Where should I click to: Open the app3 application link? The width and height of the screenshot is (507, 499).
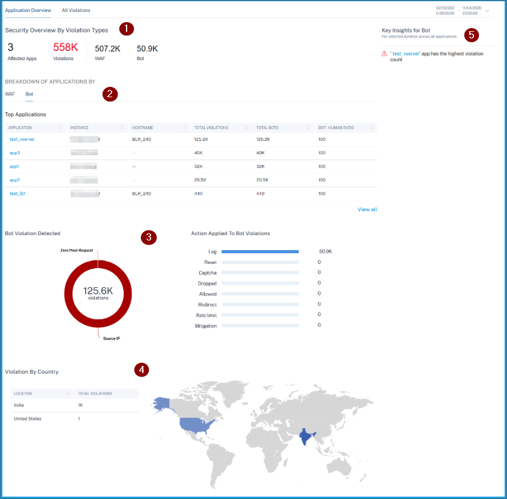[14, 153]
